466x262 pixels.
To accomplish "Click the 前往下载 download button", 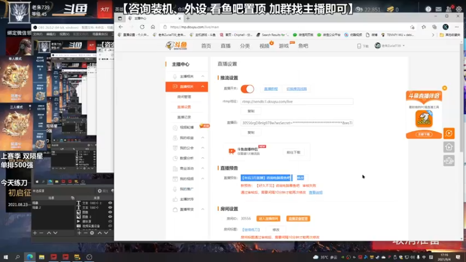I will point(294,153).
